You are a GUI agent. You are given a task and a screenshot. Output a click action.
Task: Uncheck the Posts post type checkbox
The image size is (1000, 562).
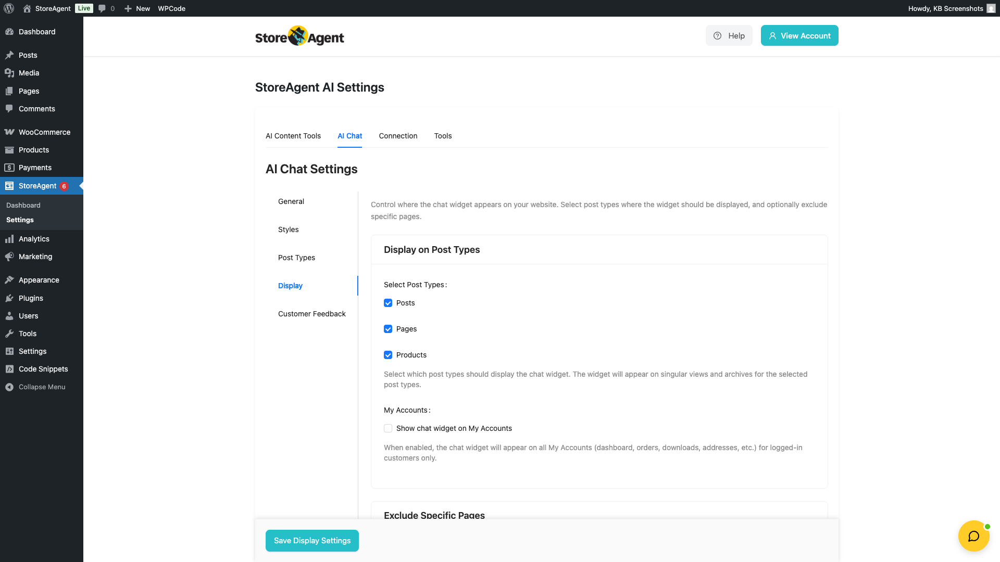(x=388, y=303)
